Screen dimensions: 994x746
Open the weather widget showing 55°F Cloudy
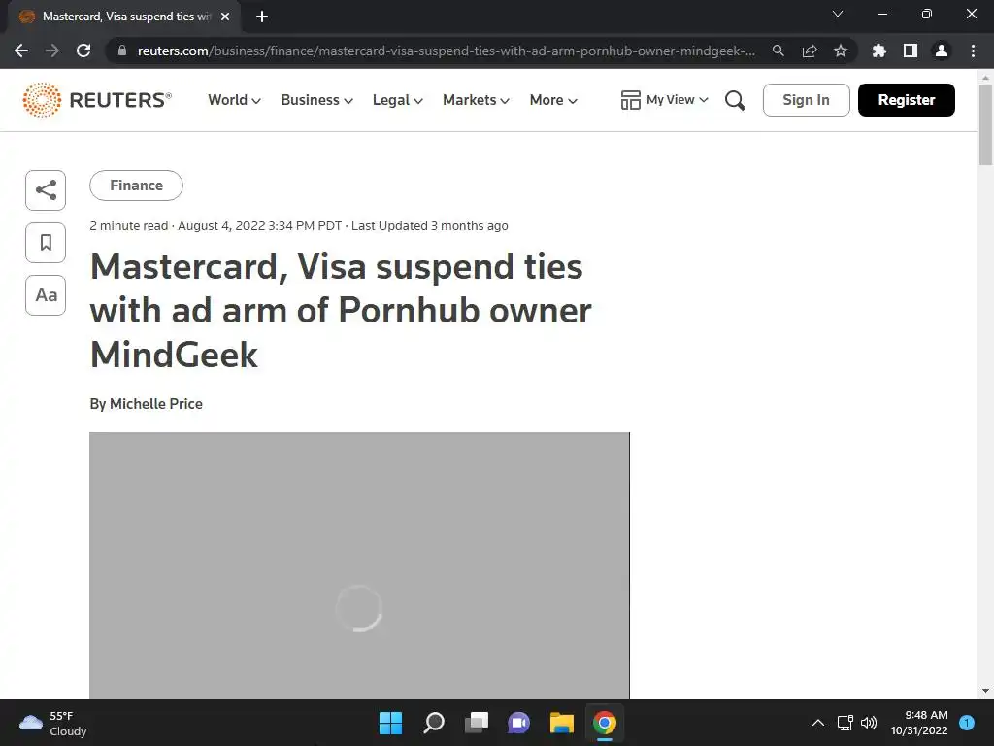click(x=53, y=723)
